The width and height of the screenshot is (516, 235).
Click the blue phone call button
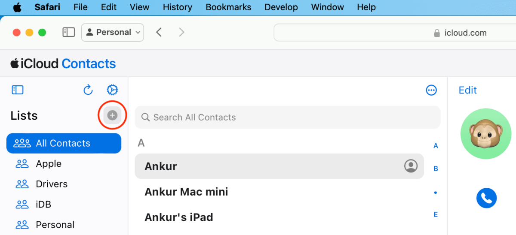point(486,198)
